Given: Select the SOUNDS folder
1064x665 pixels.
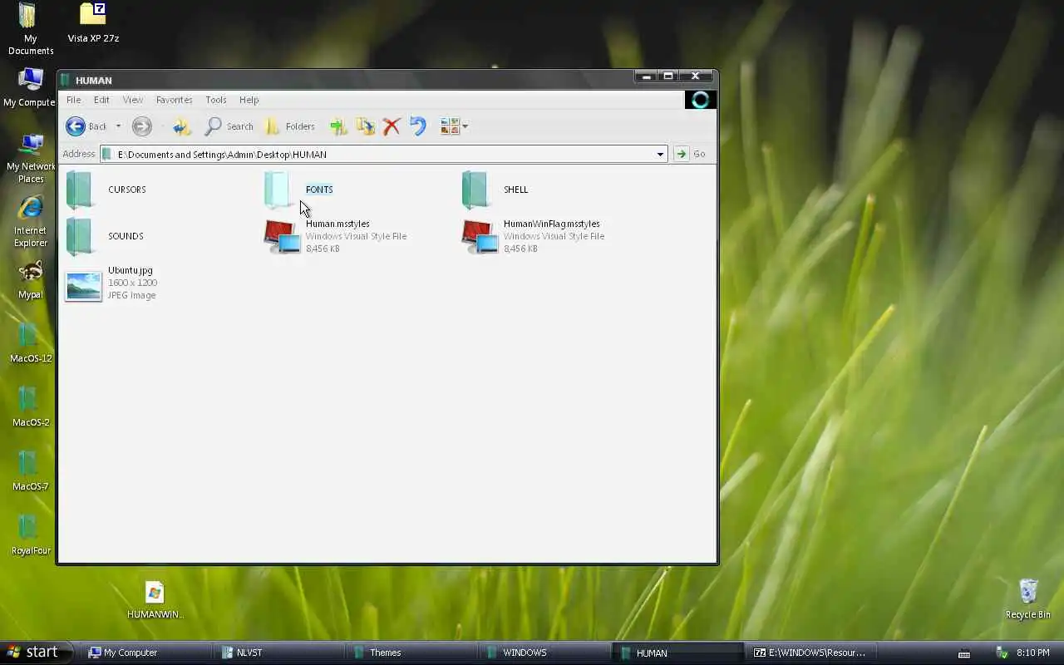Looking at the screenshot, I should click(x=105, y=236).
